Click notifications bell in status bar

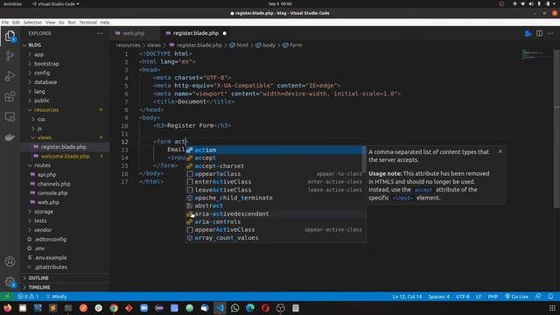pos(550,297)
